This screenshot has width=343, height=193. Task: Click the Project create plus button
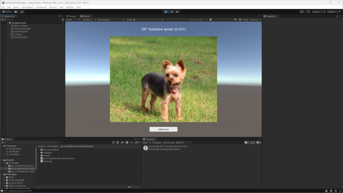pyautogui.click(x=3, y=142)
